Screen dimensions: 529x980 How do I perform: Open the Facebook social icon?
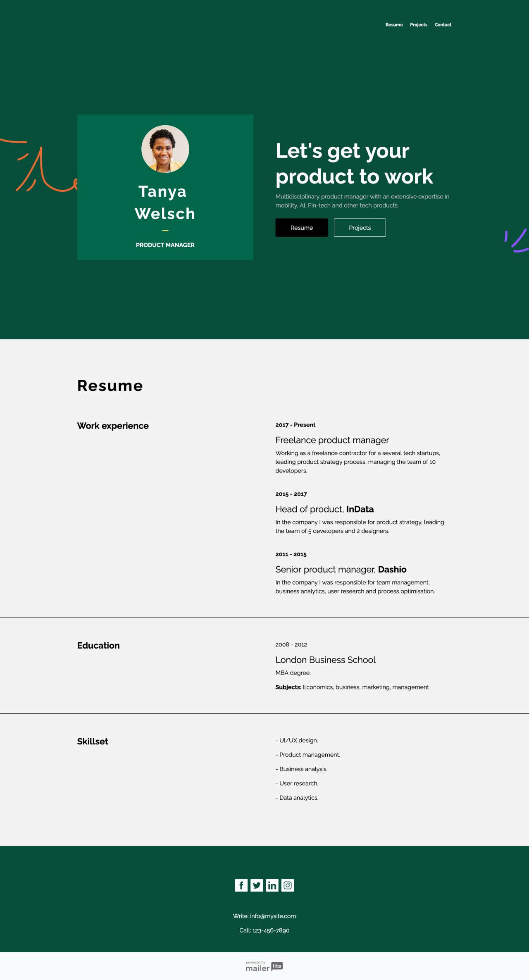click(x=241, y=885)
